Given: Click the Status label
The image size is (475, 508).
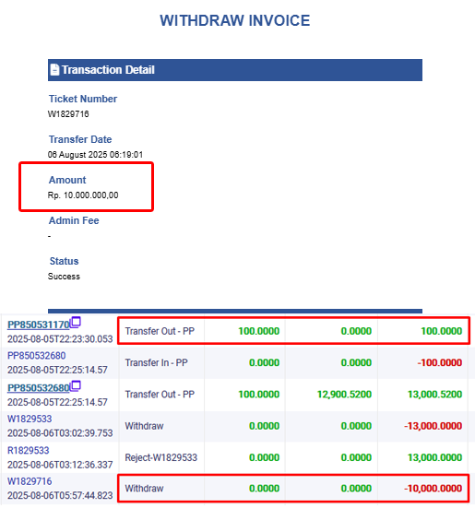Looking at the screenshot, I should [64, 261].
